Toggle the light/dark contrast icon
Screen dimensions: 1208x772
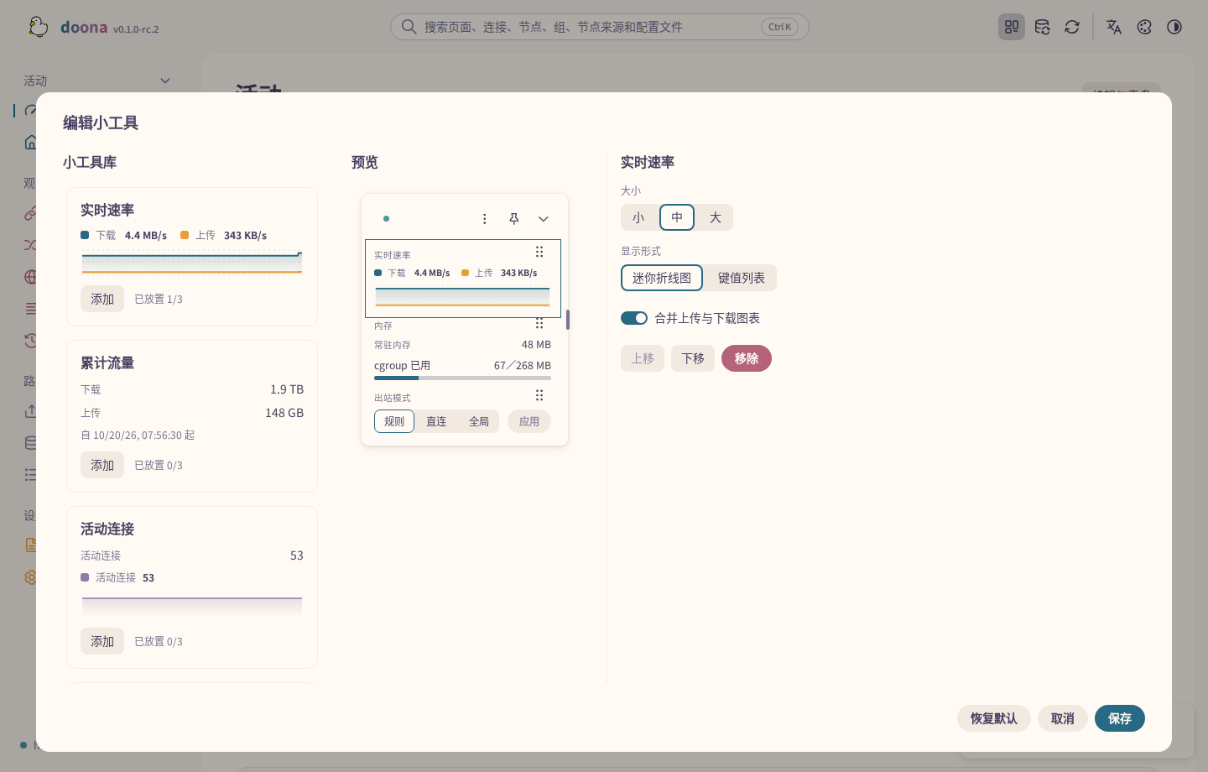(x=1174, y=27)
